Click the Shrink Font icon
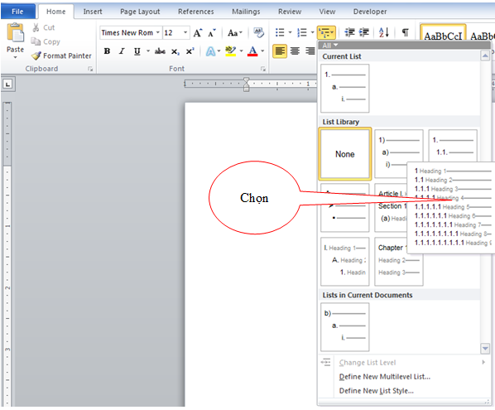The height and width of the screenshot is (410, 495). [x=212, y=32]
